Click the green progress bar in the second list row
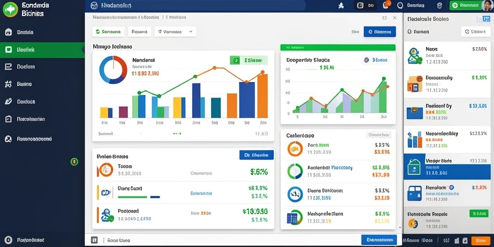Image resolution: width=494 pixels, height=247 pixels. (132, 197)
